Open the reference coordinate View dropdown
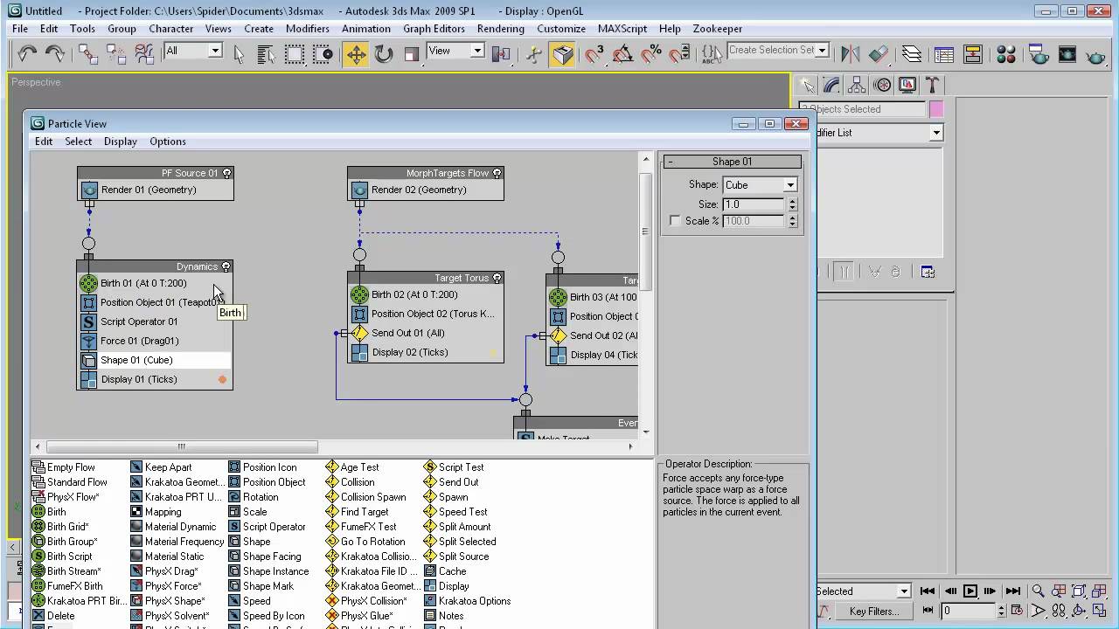The image size is (1119, 629). [477, 51]
